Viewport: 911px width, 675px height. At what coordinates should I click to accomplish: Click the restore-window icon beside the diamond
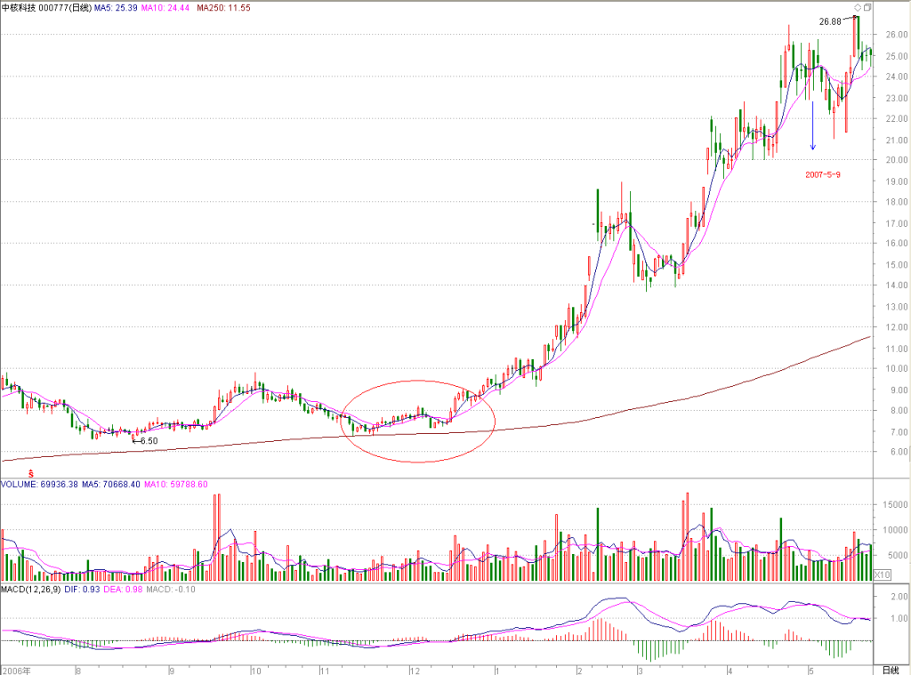pyautogui.click(x=867, y=7)
